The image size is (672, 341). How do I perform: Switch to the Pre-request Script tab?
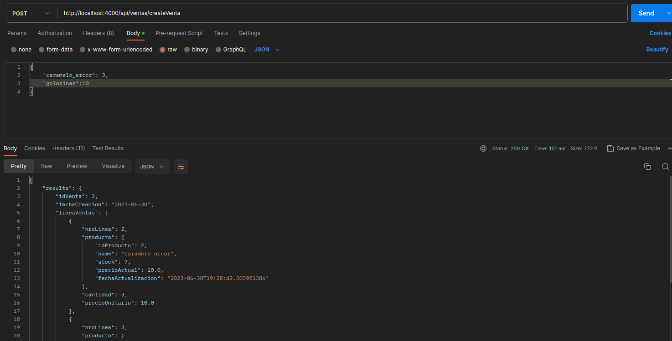179,33
